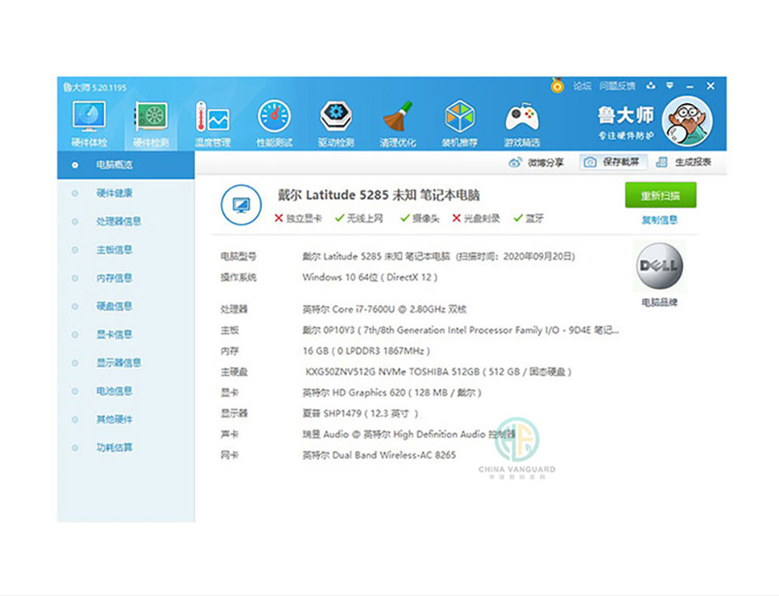Open 驱动检测 driver detection
The image size is (779, 596).
pyautogui.click(x=337, y=124)
